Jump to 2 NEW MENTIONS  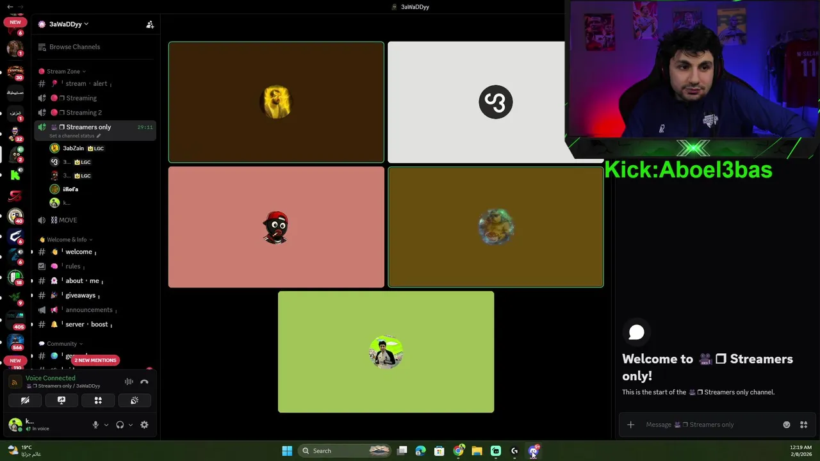coord(95,360)
